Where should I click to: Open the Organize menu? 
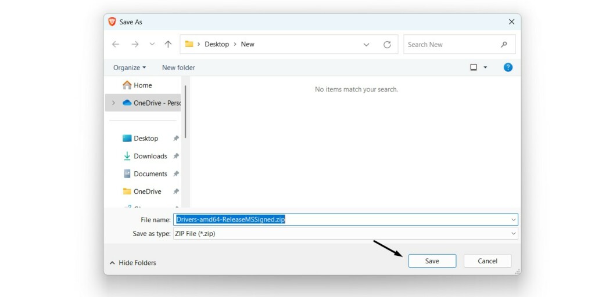tap(130, 67)
